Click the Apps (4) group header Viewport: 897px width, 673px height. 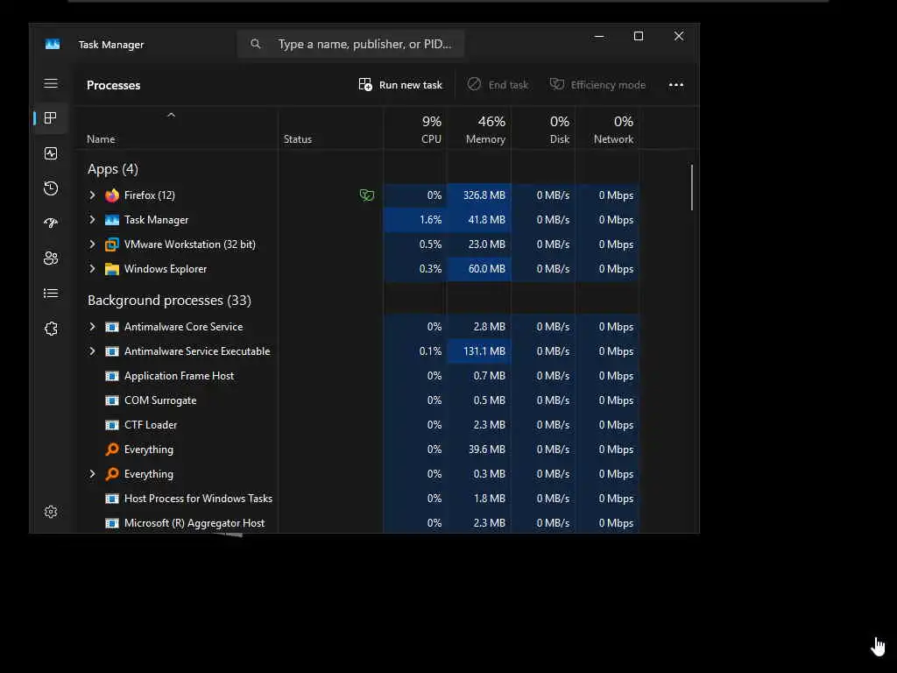click(113, 169)
